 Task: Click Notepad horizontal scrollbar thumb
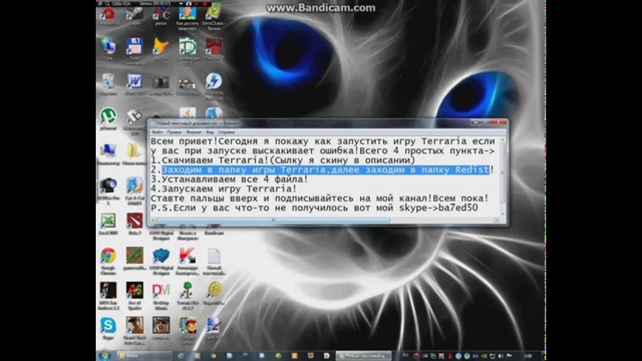(274, 220)
